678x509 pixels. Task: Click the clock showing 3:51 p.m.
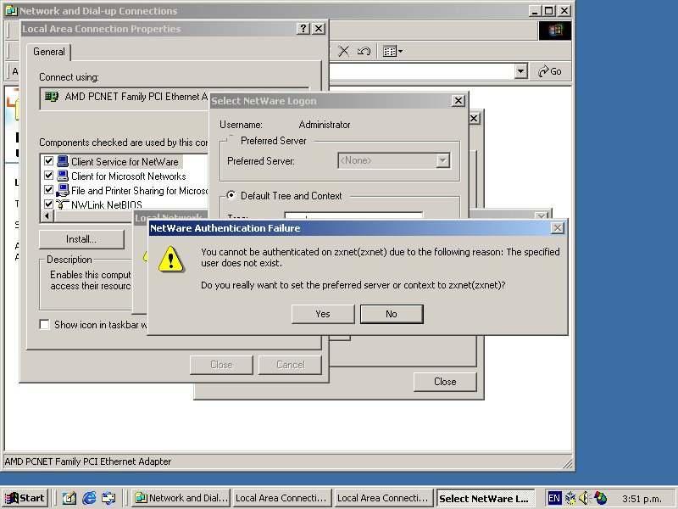pyautogui.click(x=642, y=499)
